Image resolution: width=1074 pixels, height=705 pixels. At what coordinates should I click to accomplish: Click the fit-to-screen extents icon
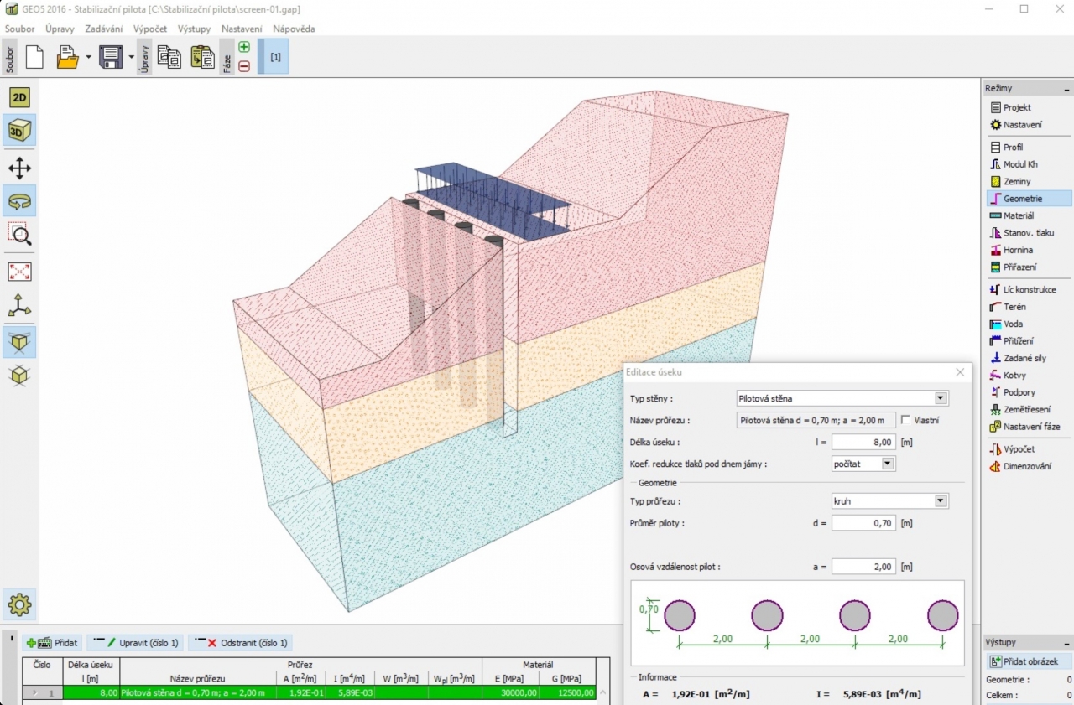point(19,272)
